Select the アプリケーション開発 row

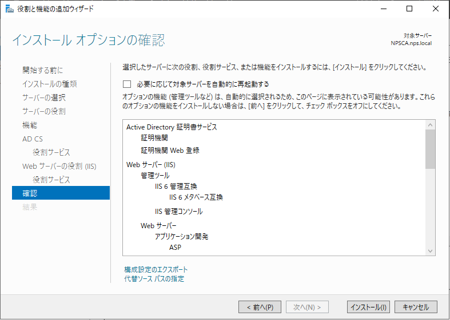pos(182,237)
